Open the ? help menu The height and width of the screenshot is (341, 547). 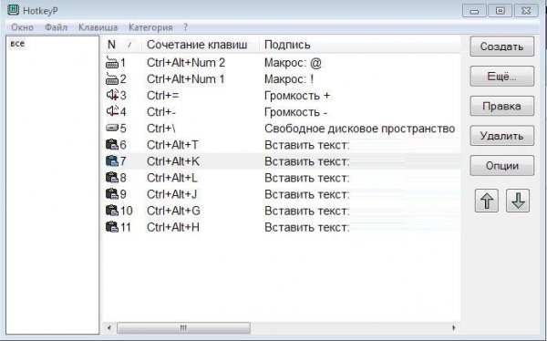point(186,27)
